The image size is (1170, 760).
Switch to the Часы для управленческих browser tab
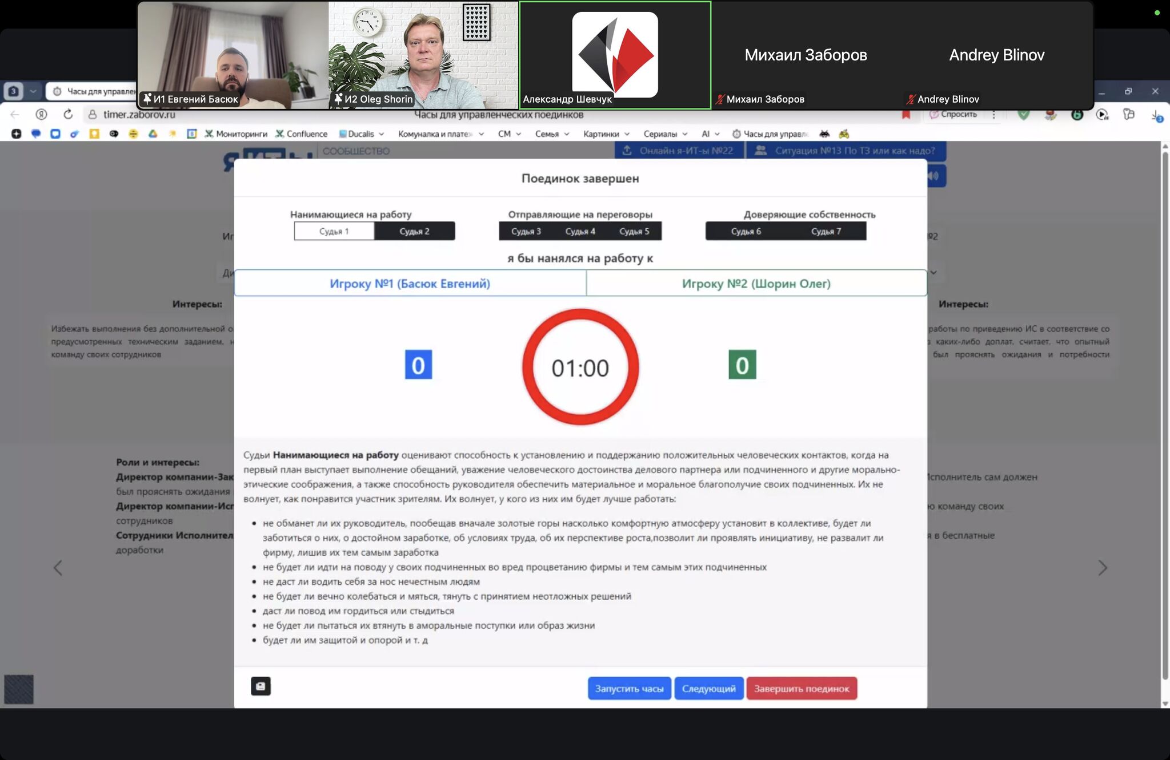click(91, 91)
